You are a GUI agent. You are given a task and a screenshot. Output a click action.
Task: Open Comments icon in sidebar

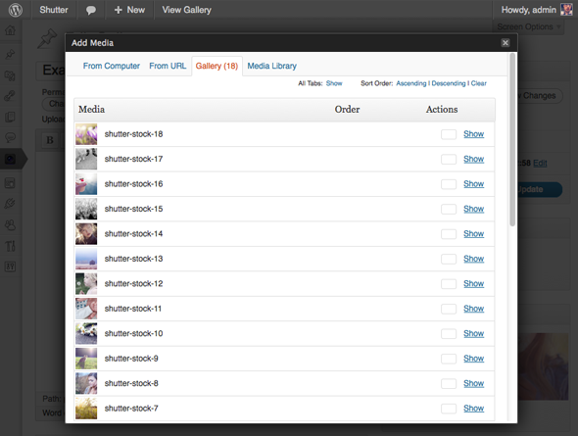click(x=10, y=137)
